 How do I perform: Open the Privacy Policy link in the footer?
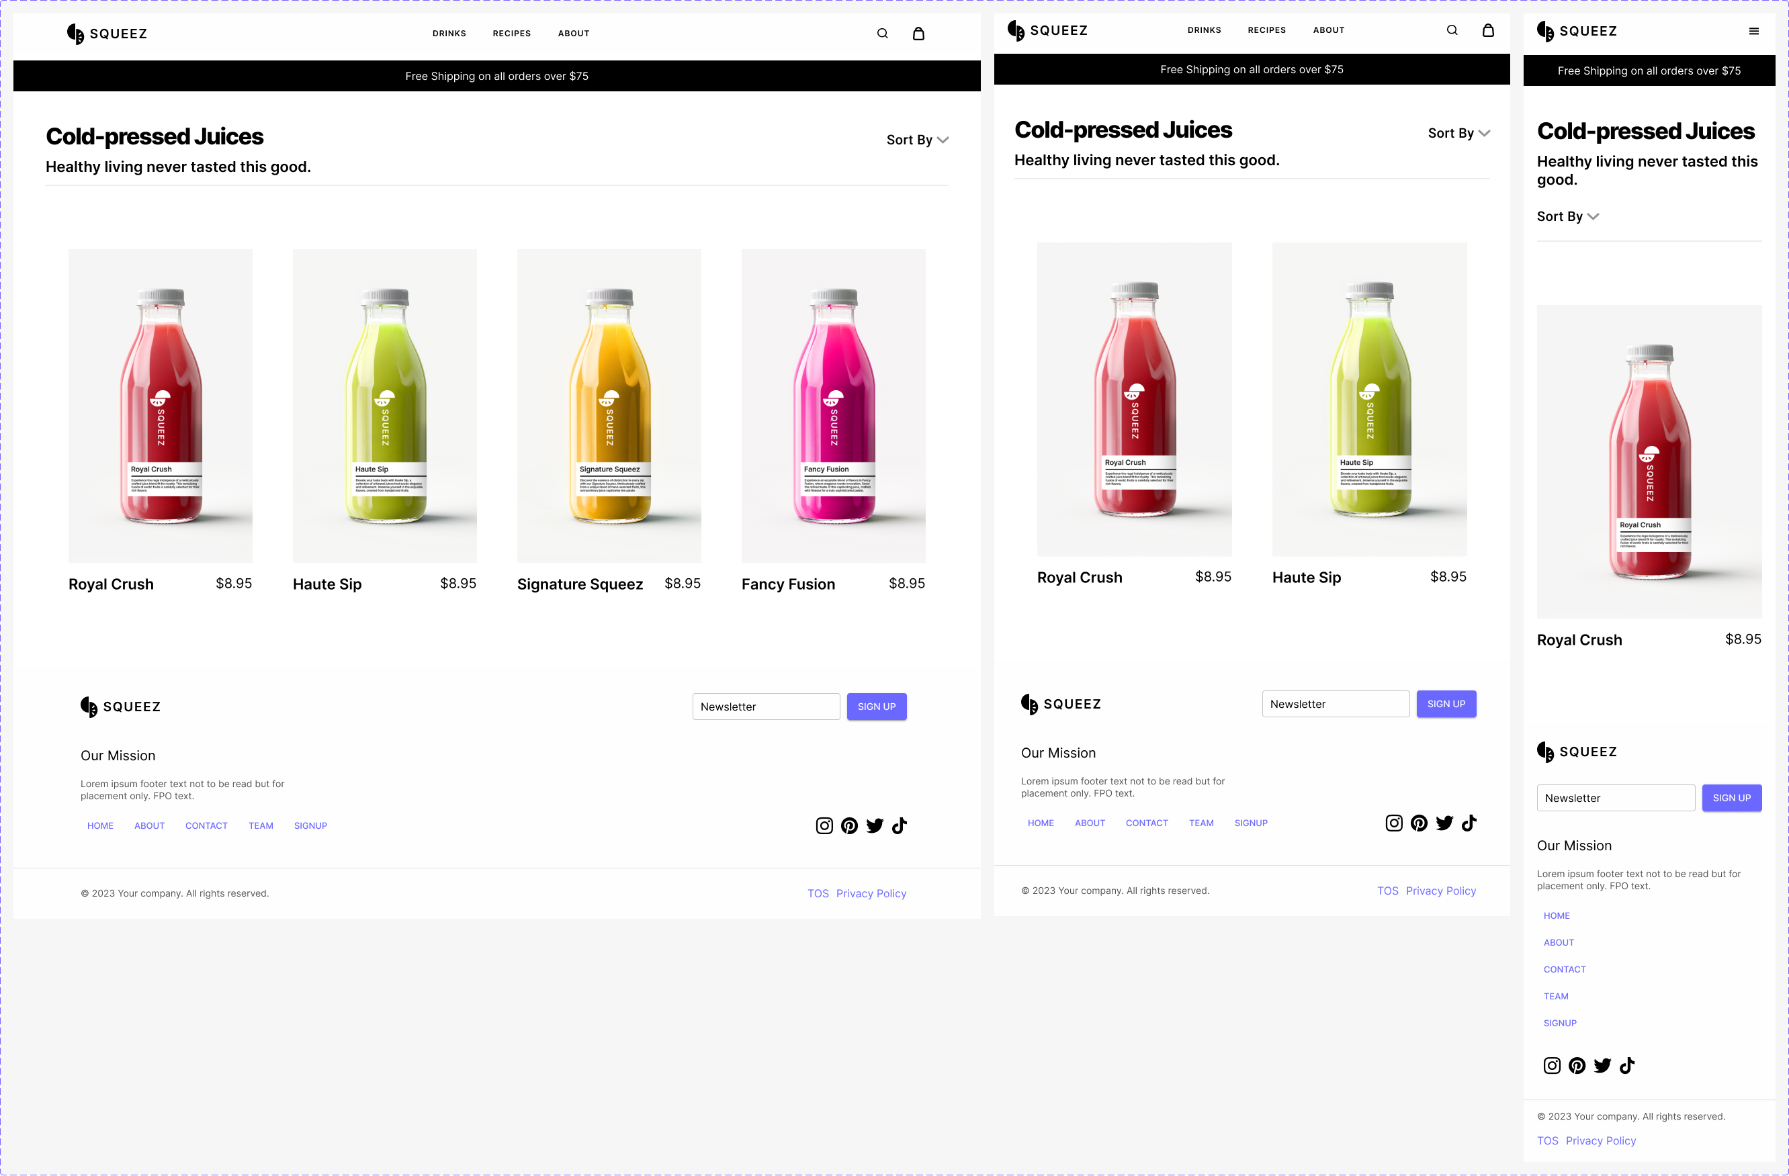pyautogui.click(x=871, y=893)
